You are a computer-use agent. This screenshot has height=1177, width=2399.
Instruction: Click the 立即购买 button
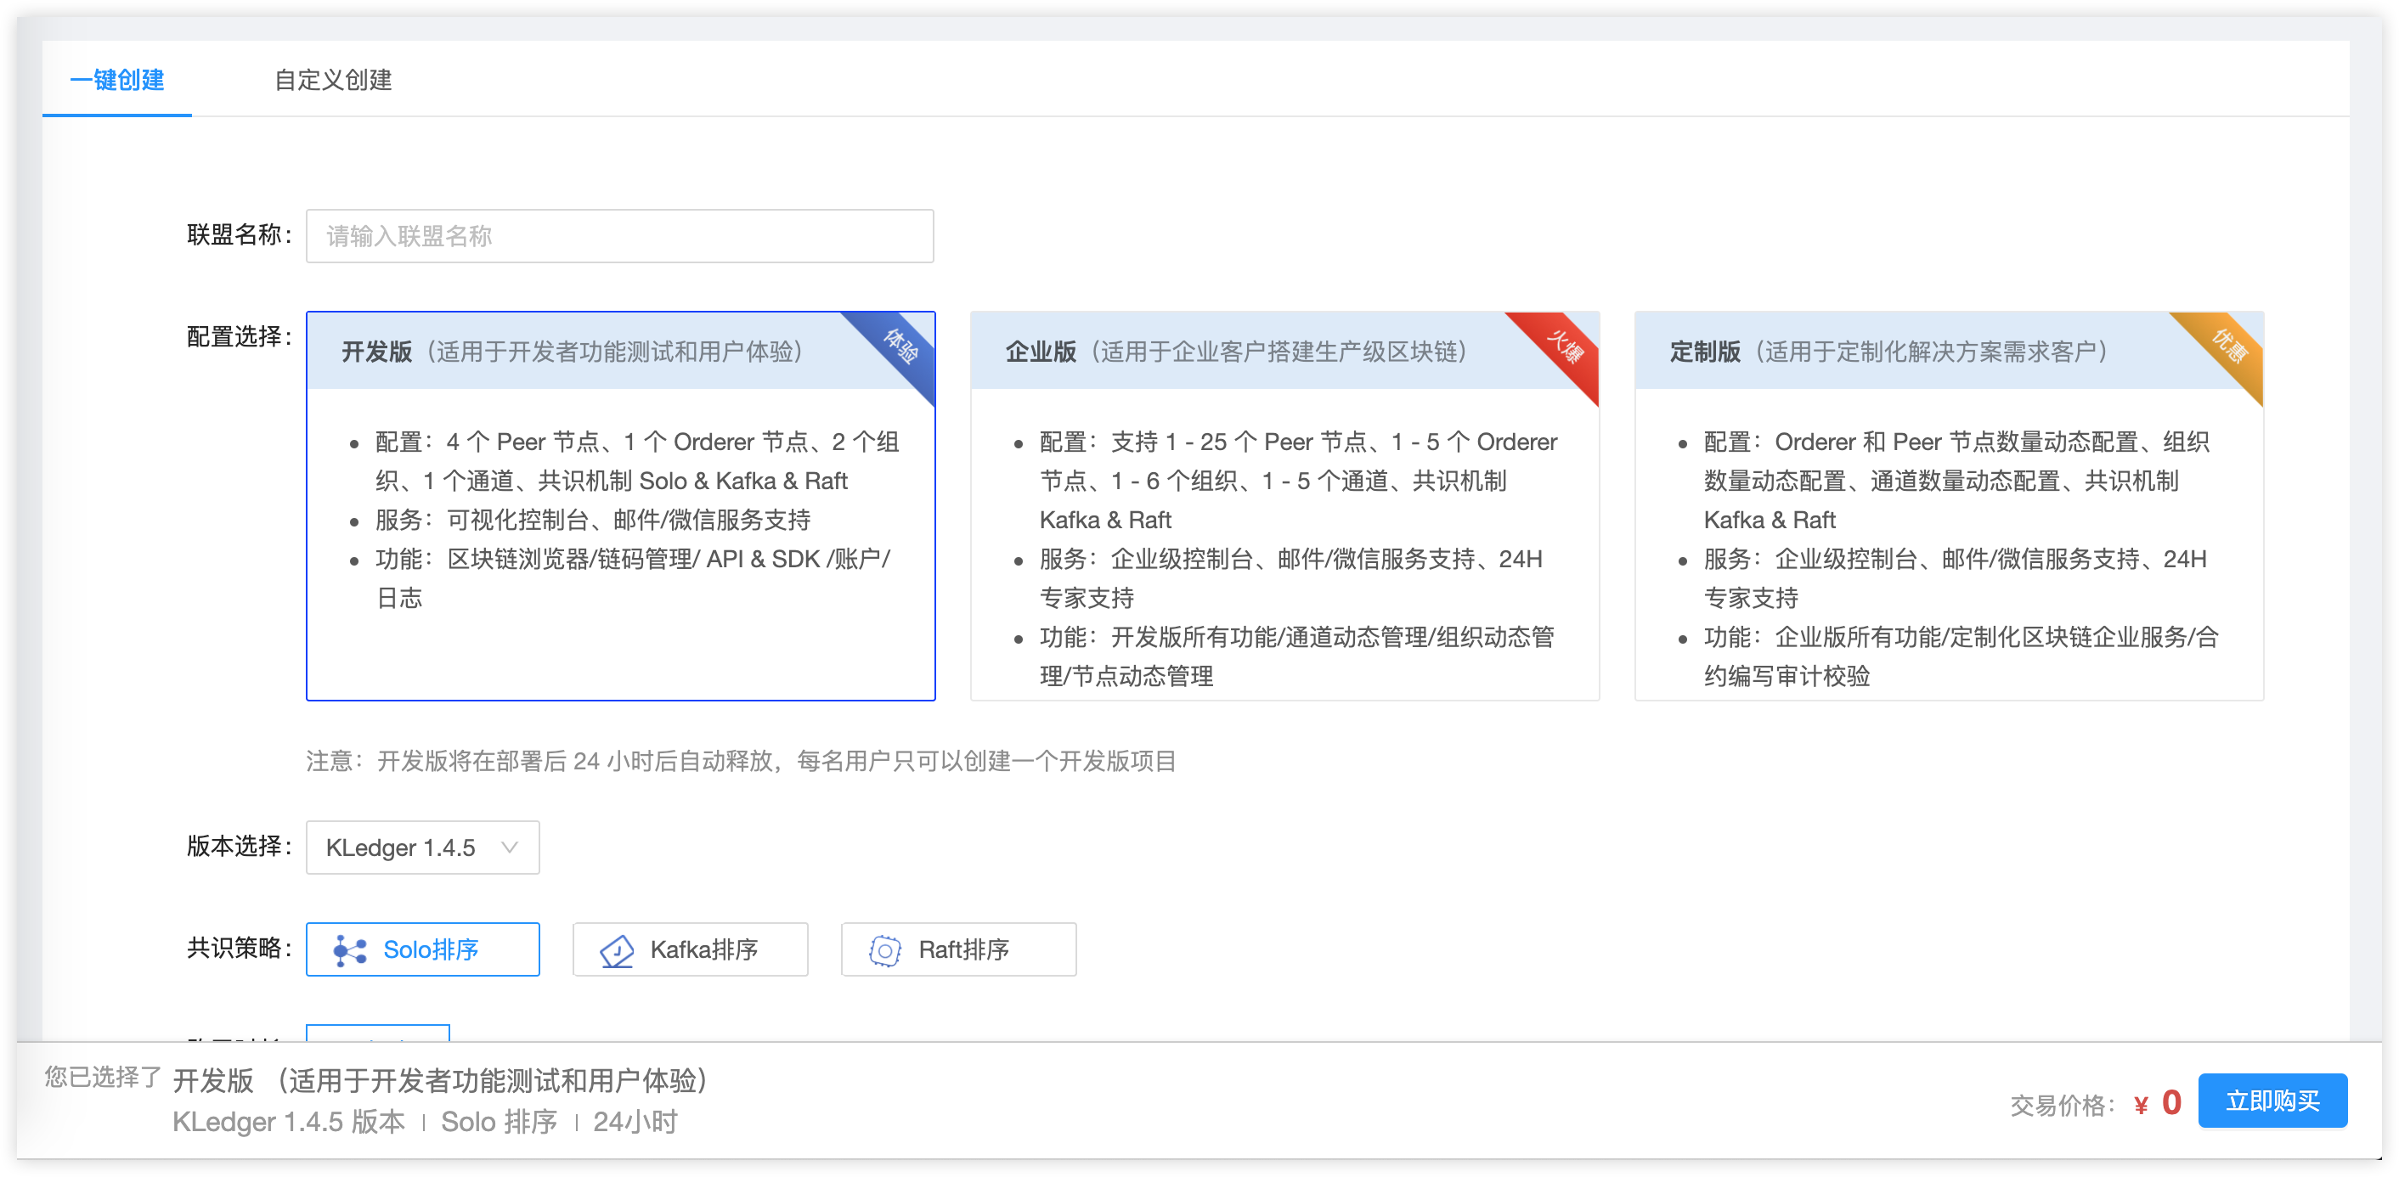[x=2272, y=1101]
